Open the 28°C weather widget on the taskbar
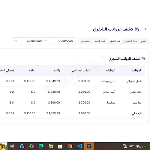Viewport: 150px width, 150px height. (135, 146)
